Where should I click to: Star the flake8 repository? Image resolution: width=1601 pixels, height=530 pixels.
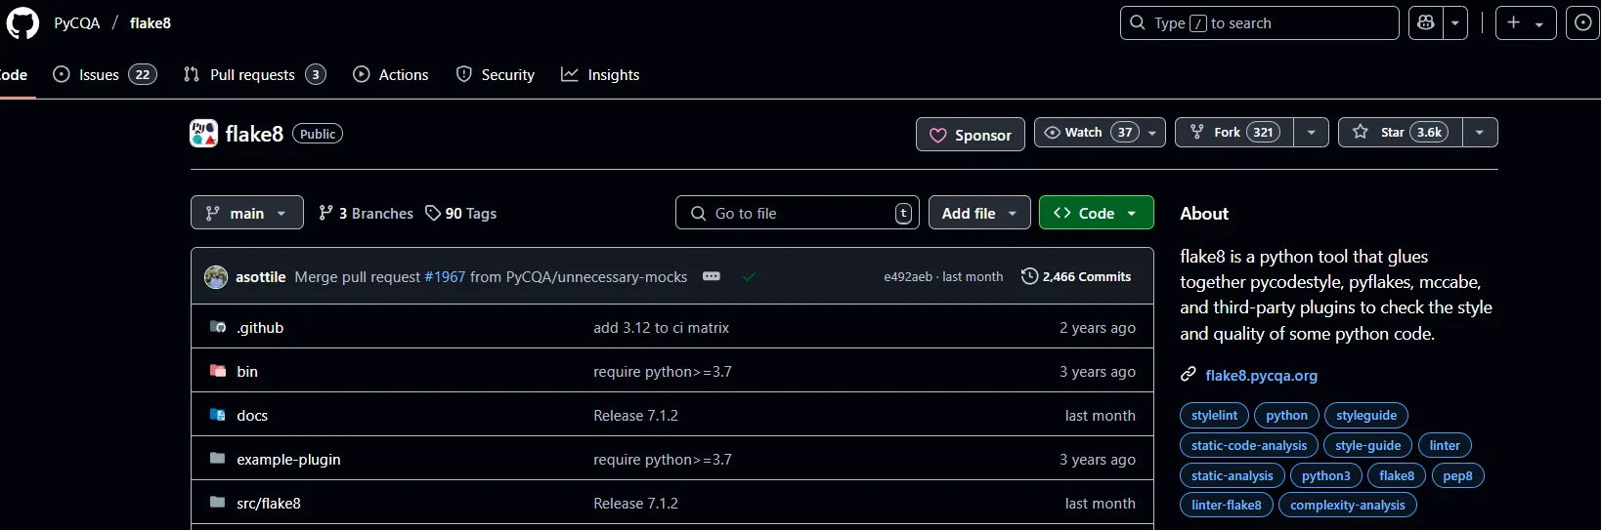click(1401, 132)
